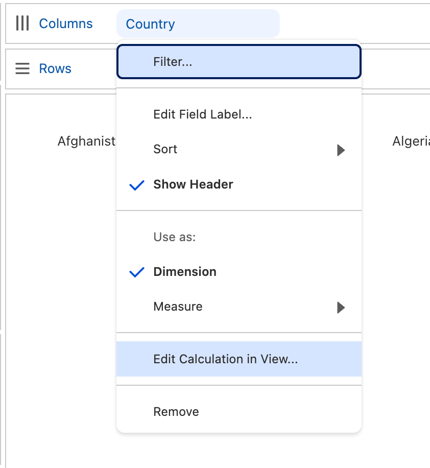Viewport: 430px width, 468px height.
Task: Click the Rows label text
Action: click(55, 68)
